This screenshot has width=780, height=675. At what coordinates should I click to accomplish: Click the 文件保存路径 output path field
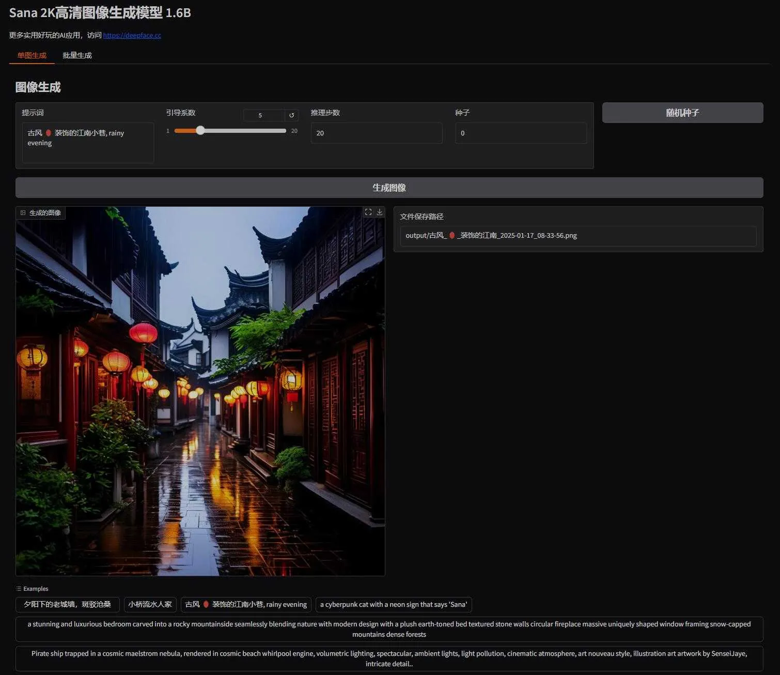(x=578, y=236)
